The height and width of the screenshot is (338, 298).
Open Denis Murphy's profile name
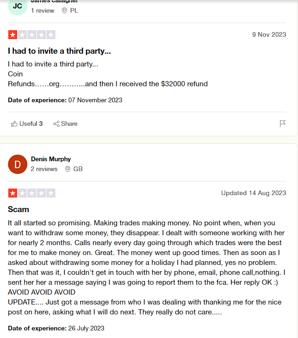(51, 159)
